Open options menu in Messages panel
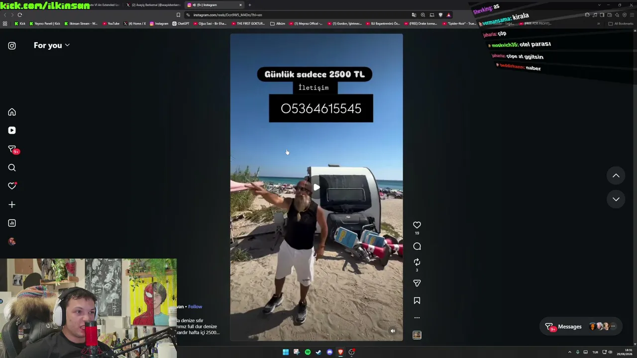This screenshot has height=358, width=637. (x=613, y=327)
